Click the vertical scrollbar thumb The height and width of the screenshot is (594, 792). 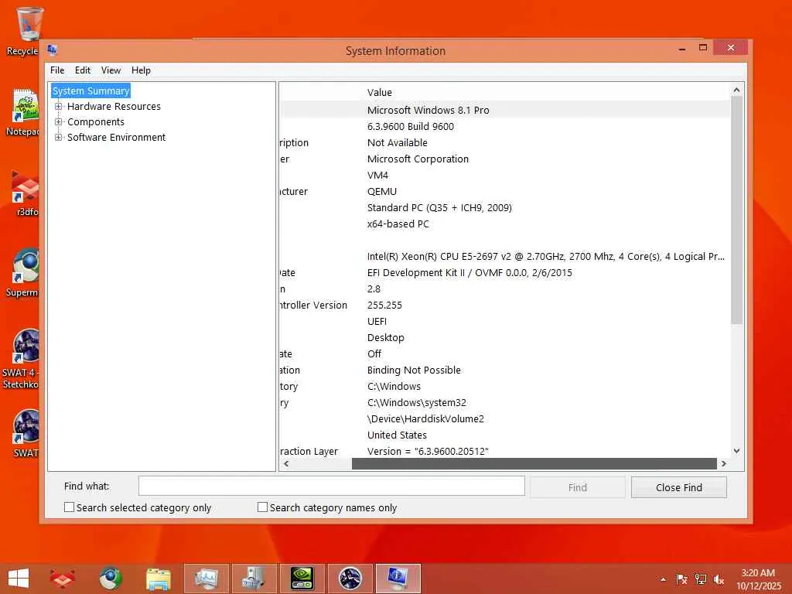(736, 210)
